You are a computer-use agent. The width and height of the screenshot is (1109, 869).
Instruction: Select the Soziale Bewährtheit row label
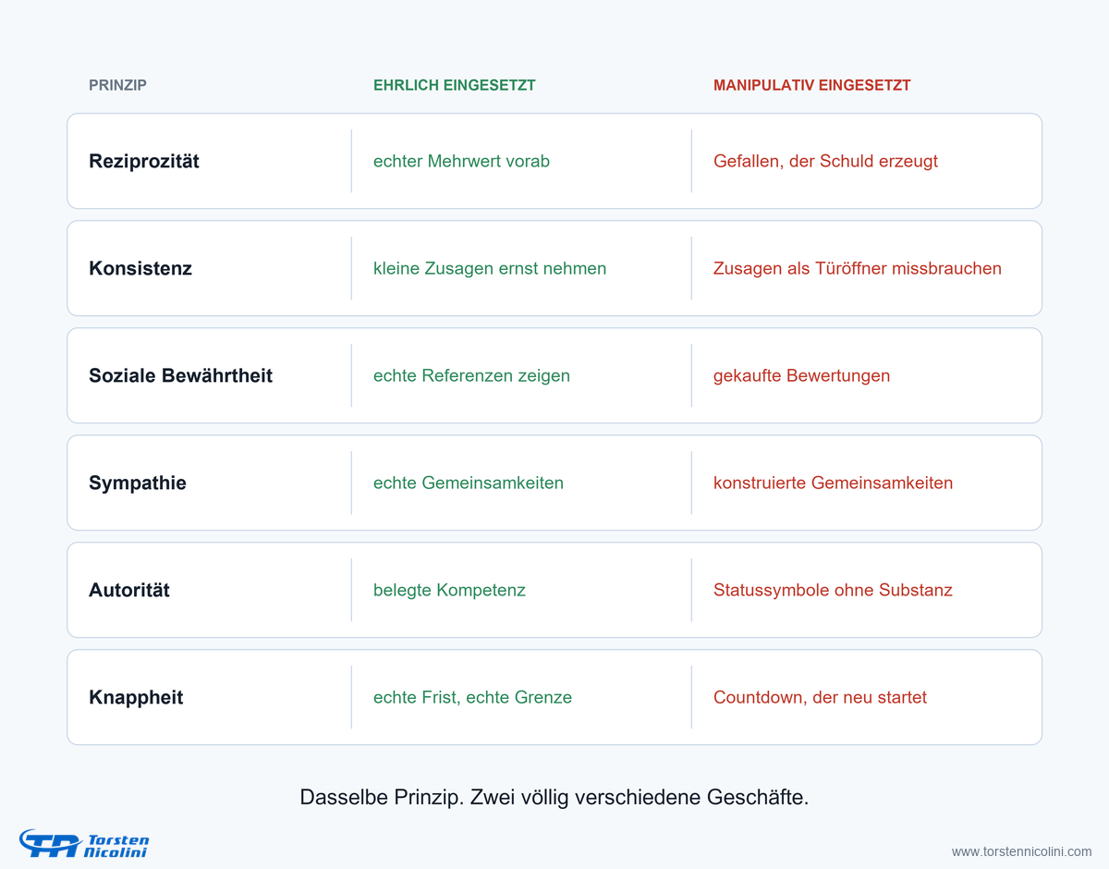[x=181, y=375]
